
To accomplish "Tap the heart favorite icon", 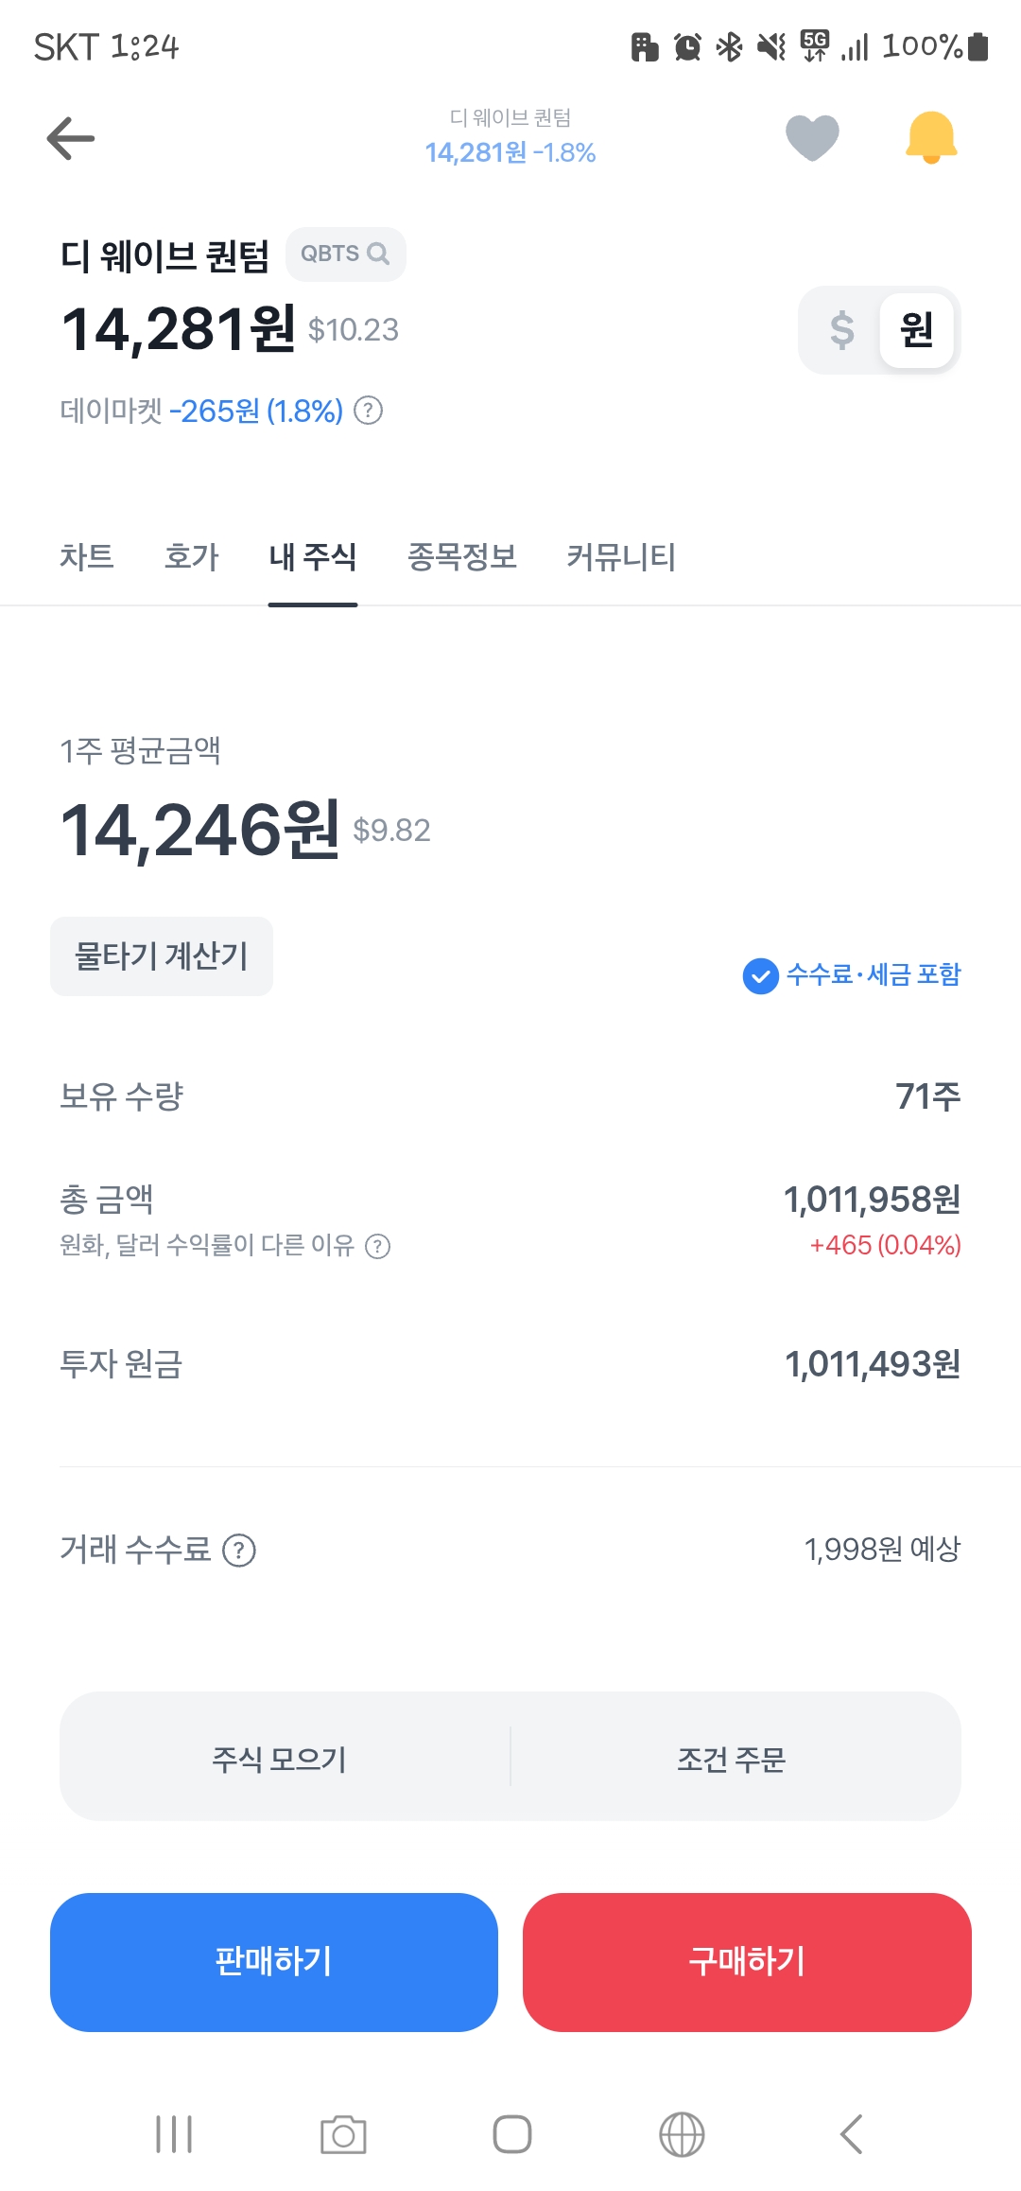I will [812, 138].
